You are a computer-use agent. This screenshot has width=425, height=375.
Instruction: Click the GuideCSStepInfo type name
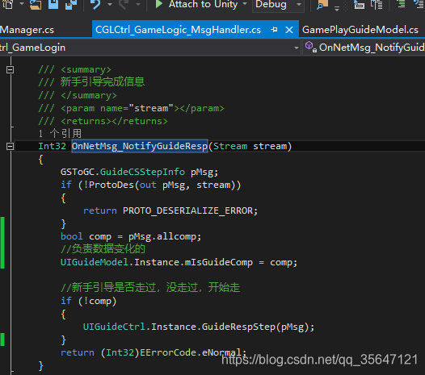pos(142,172)
